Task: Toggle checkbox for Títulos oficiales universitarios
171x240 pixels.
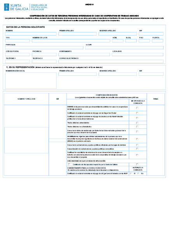Action: tap(137, 123)
